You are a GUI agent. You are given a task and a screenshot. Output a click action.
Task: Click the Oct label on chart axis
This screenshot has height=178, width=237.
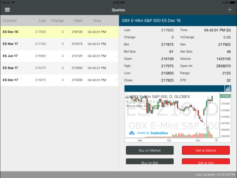pyautogui.click(x=169, y=140)
